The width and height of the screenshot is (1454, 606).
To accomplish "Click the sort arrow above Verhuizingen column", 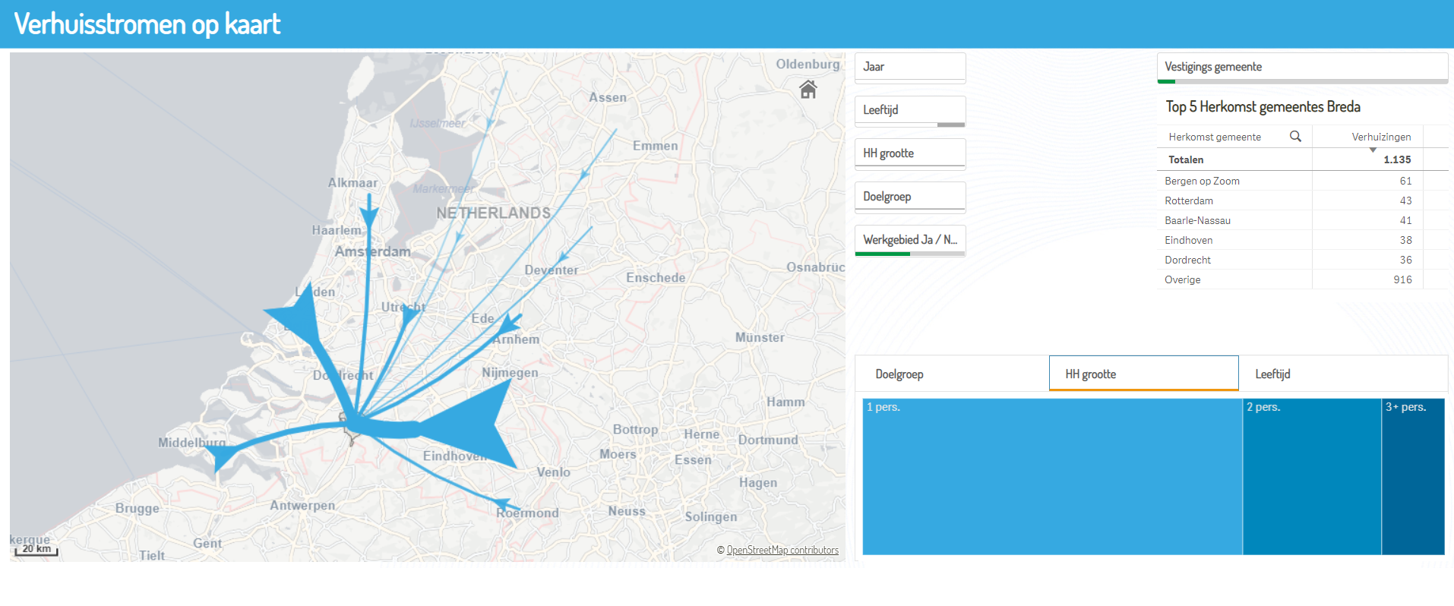I will pyautogui.click(x=1373, y=150).
